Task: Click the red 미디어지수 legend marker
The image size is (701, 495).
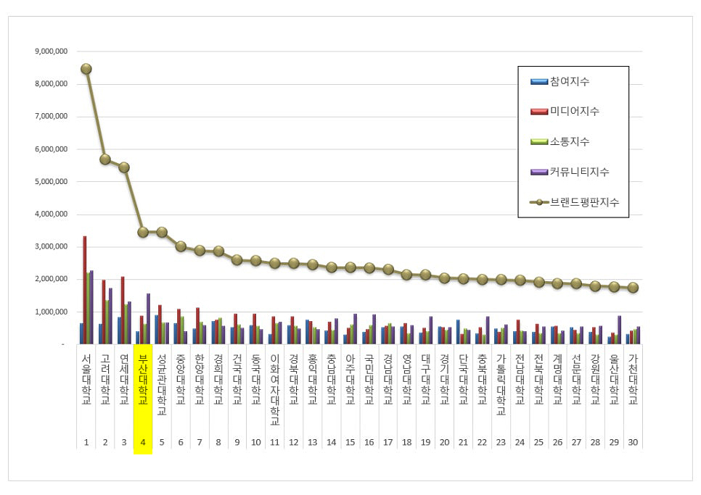Action: 539,112
